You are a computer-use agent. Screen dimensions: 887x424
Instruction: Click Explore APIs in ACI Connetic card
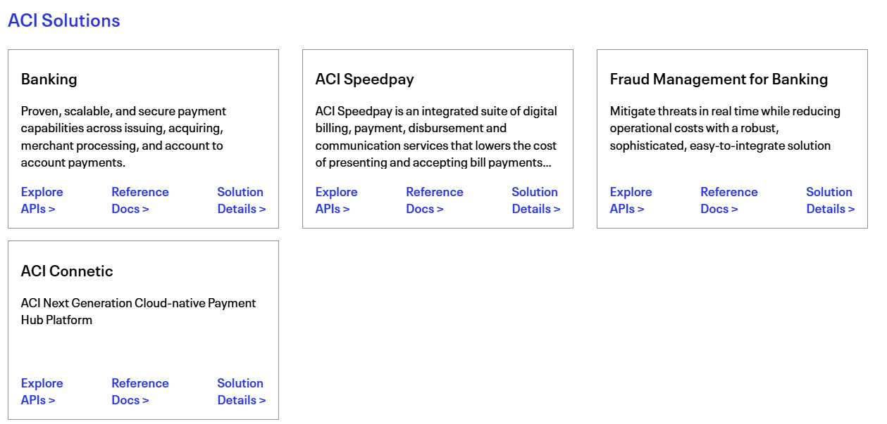pos(42,392)
